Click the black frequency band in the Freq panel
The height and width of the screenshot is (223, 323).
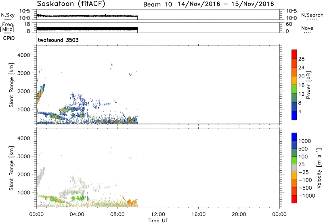click(87, 29)
